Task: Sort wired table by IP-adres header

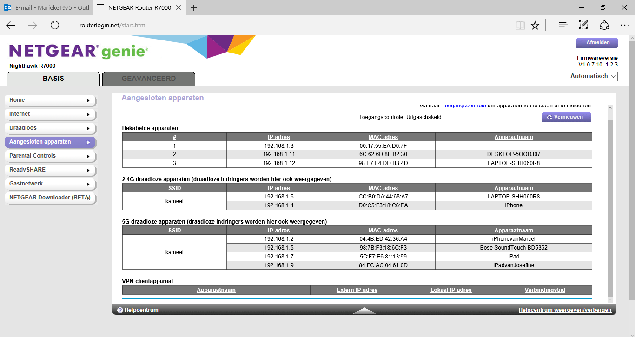Action: (x=279, y=137)
